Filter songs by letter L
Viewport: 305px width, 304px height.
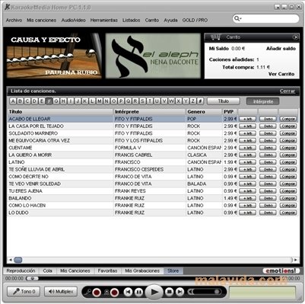pyautogui.click(x=92, y=101)
